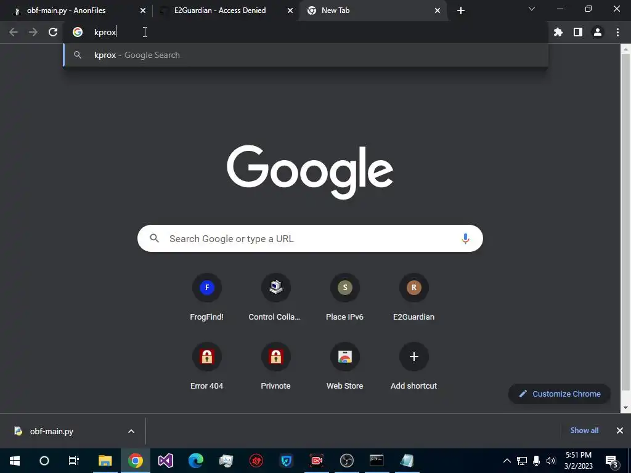Start voice search with microphone icon
Screen dimensions: 631x473
(465, 238)
